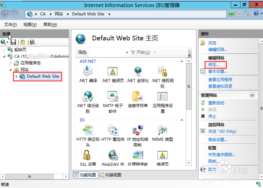Open the IIS 错误页 404 icon

click(162, 155)
